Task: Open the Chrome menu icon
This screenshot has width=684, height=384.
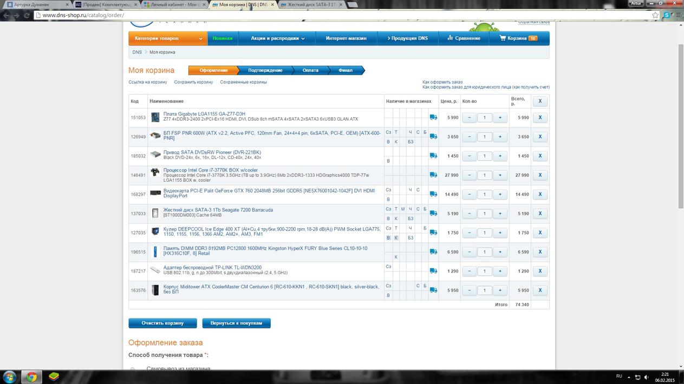Action: click(x=679, y=15)
